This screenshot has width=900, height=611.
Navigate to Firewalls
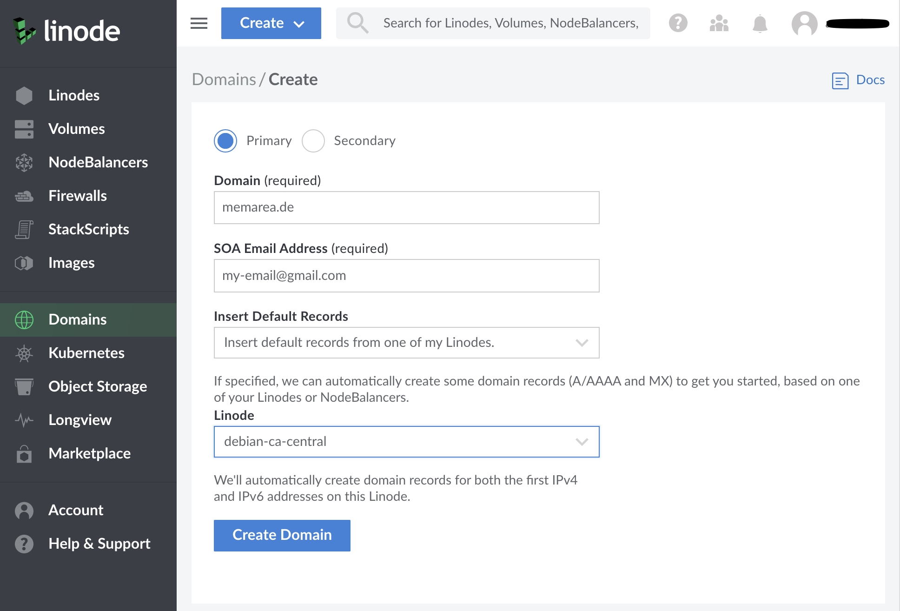(x=77, y=196)
